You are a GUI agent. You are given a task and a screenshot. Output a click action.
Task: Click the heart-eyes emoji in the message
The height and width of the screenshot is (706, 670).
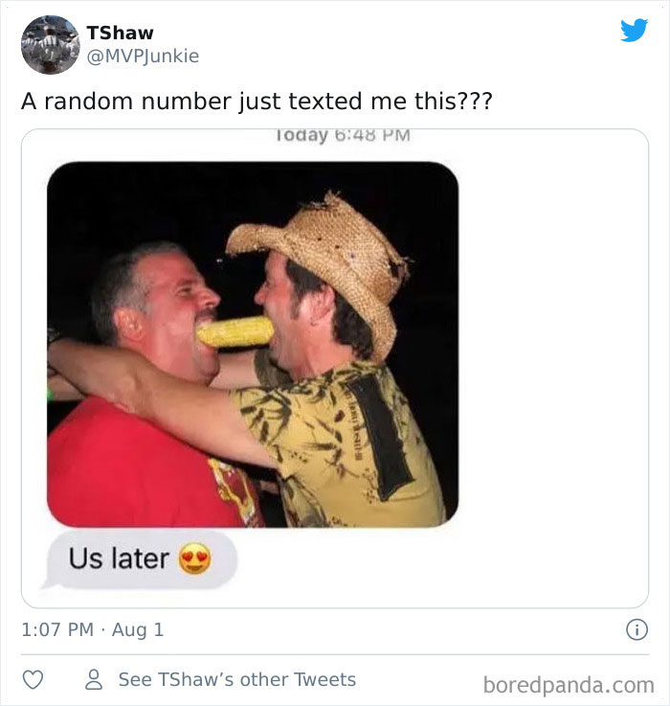pyautogui.click(x=195, y=558)
